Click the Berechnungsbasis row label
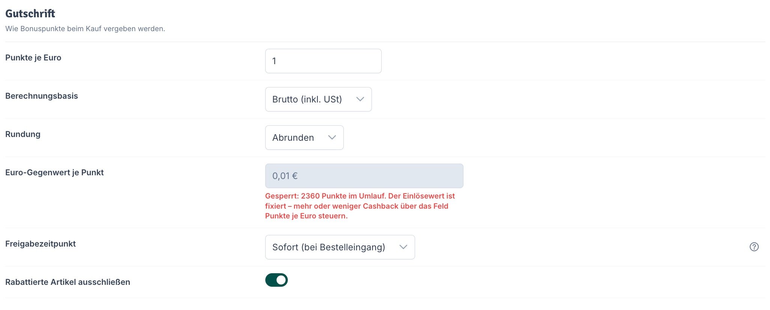The image size is (770, 310). tap(42, 96)
